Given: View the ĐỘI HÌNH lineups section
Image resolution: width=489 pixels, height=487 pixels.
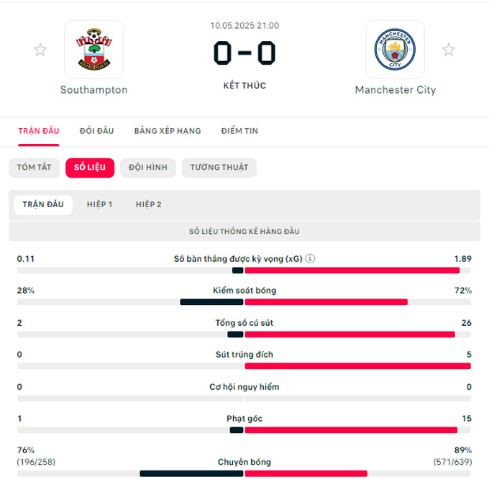Looking at the screenshot, I should [148, 168].
